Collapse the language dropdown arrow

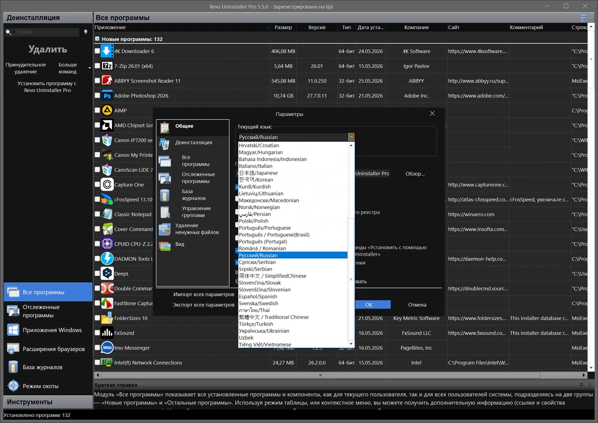pos(351,137)
